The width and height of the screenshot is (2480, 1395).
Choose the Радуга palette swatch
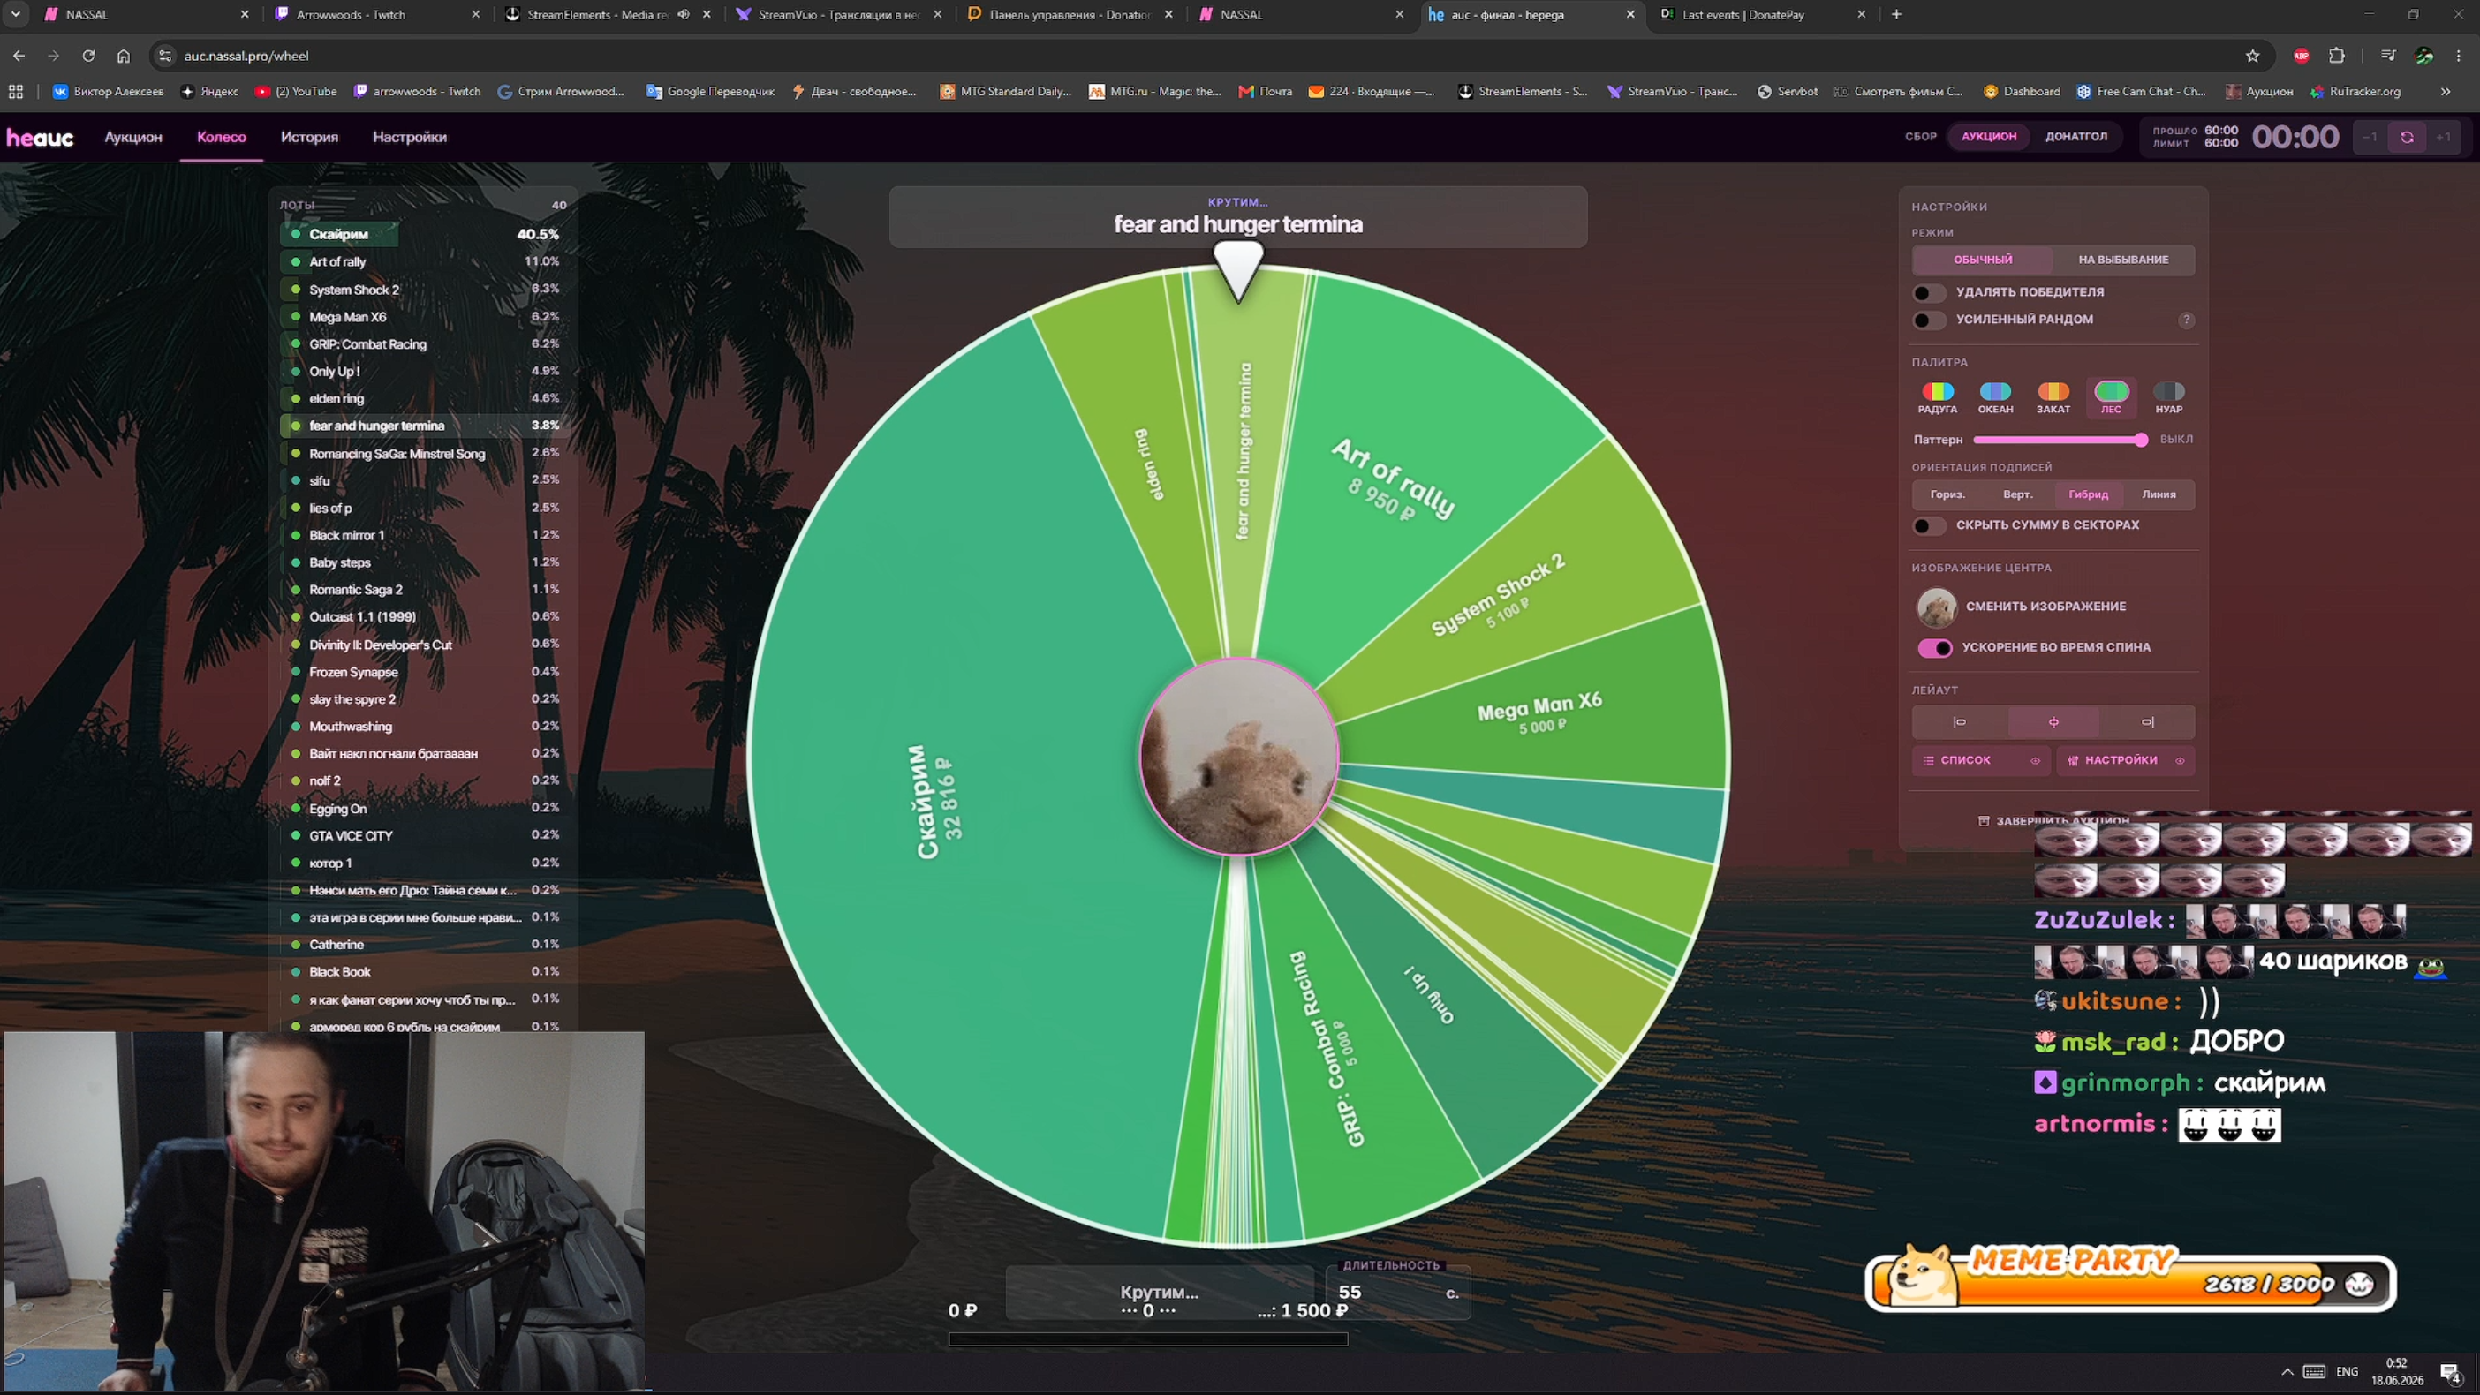pos(1937,397)
